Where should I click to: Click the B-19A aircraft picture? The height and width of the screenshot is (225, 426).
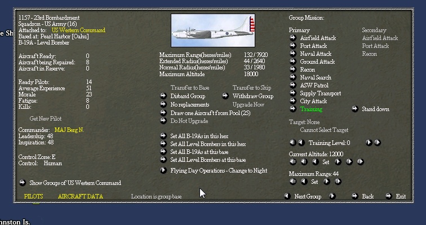[213, 30]
